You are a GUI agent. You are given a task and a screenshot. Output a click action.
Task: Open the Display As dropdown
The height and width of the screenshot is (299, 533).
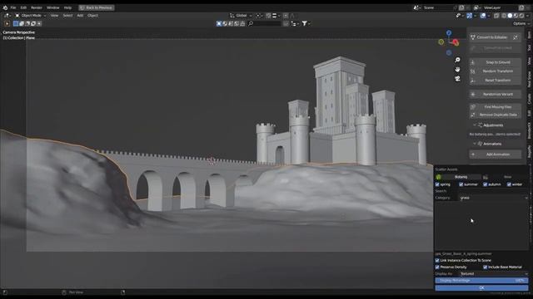click(494, 274)
